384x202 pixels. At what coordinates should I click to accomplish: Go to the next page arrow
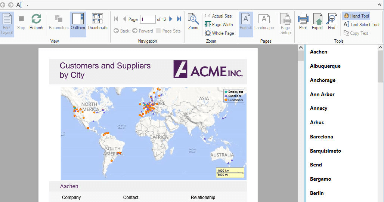(x=171, y=19)
